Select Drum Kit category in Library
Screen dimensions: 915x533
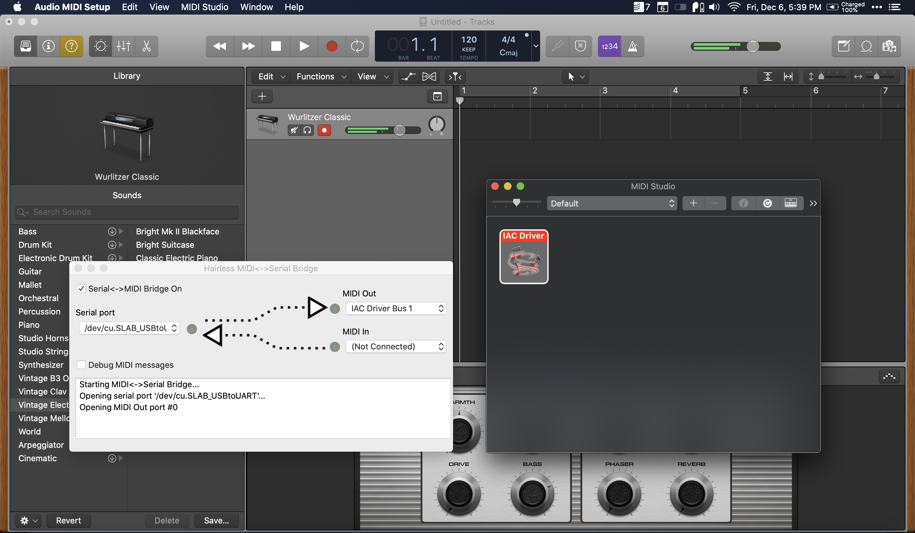click(35, 245)
